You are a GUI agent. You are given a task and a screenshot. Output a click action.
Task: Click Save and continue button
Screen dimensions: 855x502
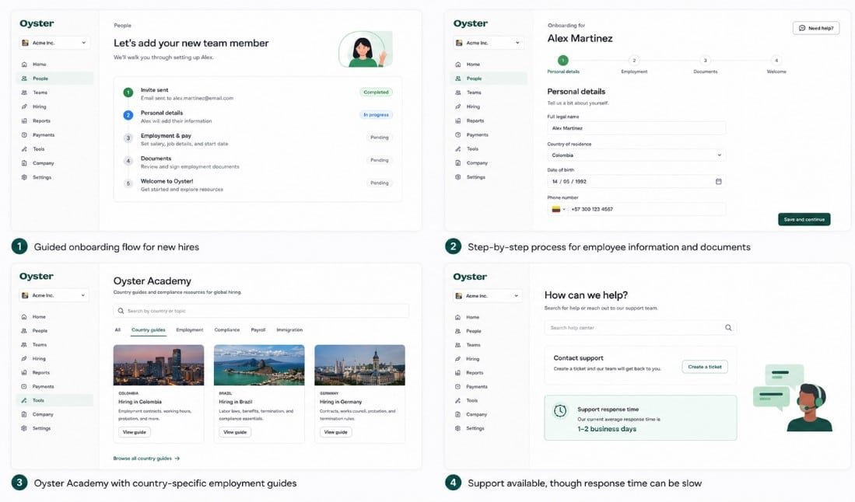pos(804,219)
